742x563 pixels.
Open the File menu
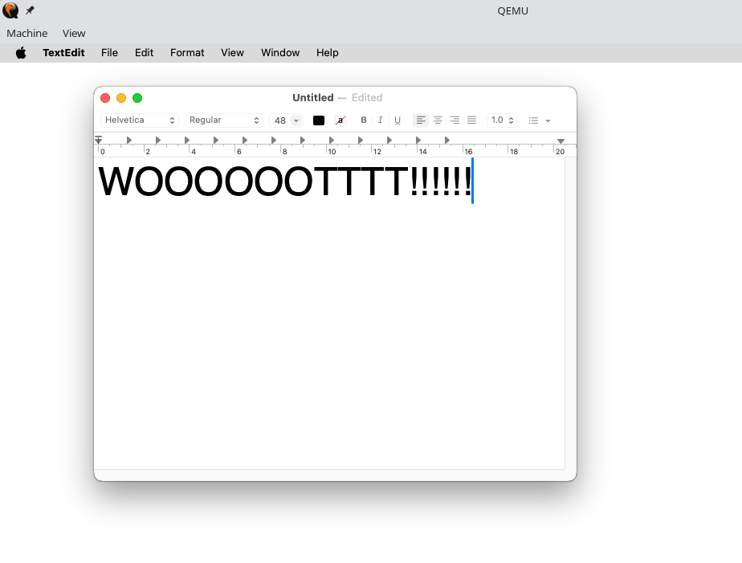pyautogui.click(x=109, y=53)
